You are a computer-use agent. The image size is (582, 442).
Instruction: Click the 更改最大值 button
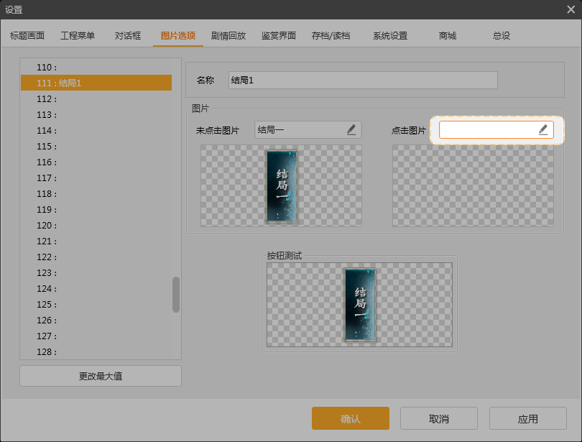(x=100, y=375)
